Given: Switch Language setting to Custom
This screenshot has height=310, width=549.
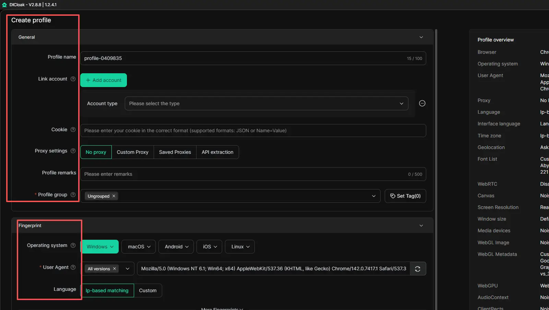Looking at the screenshot, I should tap(148, 290).
